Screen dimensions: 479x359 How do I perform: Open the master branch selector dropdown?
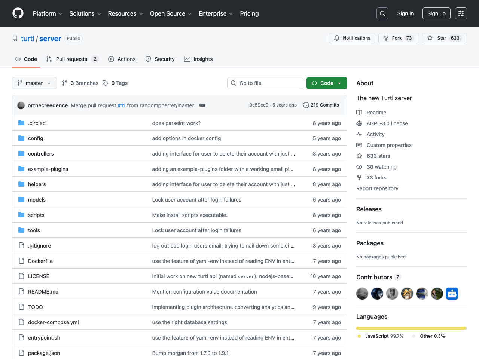pyautogui.click(x=34, y=83)
